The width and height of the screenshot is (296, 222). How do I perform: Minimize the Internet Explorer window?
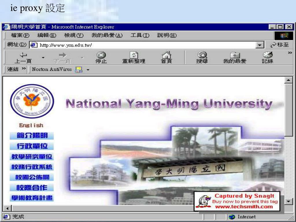pos(272,27)
